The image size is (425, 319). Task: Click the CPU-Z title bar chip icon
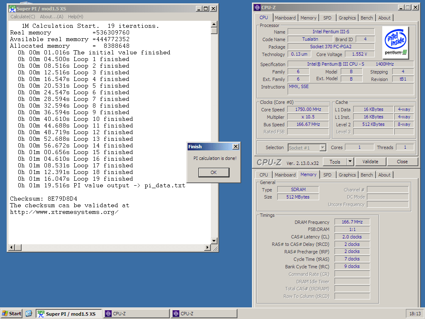click(257, 7)
